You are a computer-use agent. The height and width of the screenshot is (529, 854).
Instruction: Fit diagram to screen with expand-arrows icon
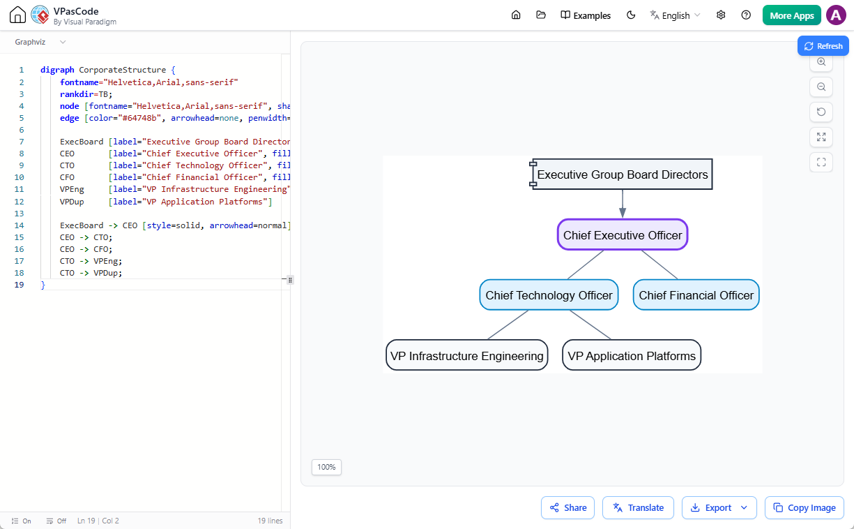(821, 137)
